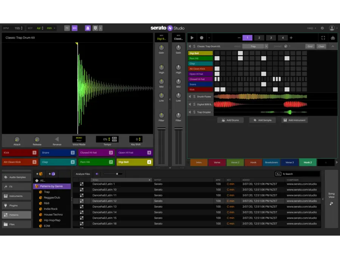Switch to the Verse 3 scene
340x259 pixels.
pyautogui.click(x=289, y=162)
